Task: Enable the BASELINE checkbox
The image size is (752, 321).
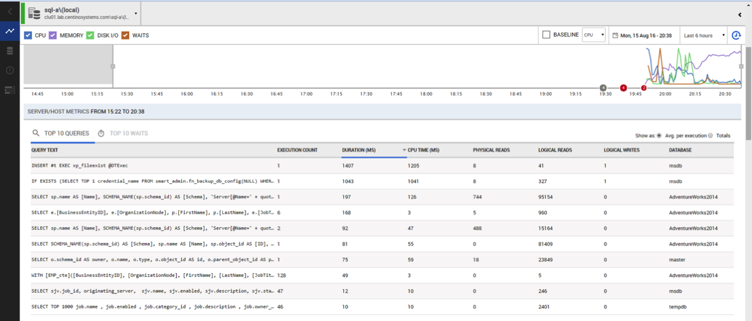Action: point(546,35)
